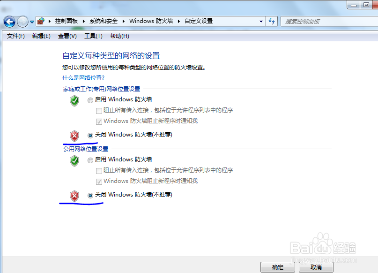Navigate to Windows 防火墙 in breadcrumb
Image resolution: width=378 pixels, height=273 pixels.
click(151, 21)
